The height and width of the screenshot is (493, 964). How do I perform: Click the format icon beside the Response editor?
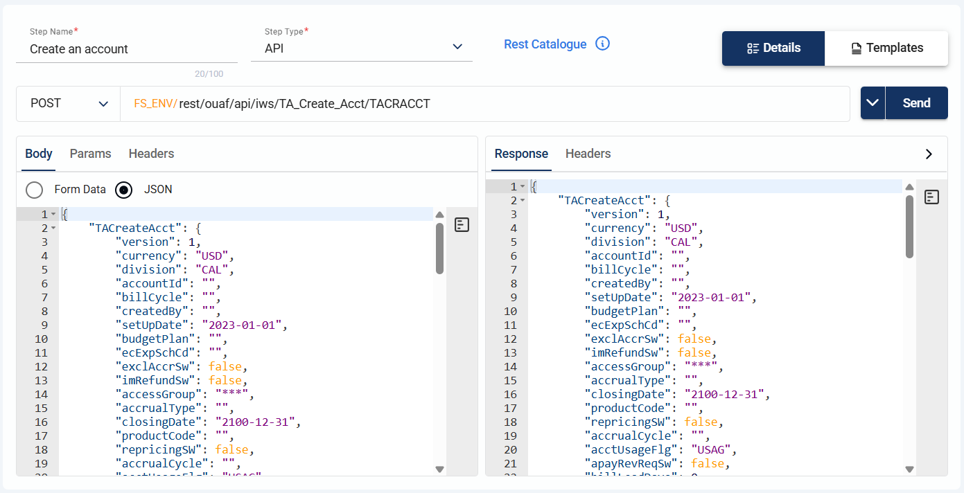(932, 197)
